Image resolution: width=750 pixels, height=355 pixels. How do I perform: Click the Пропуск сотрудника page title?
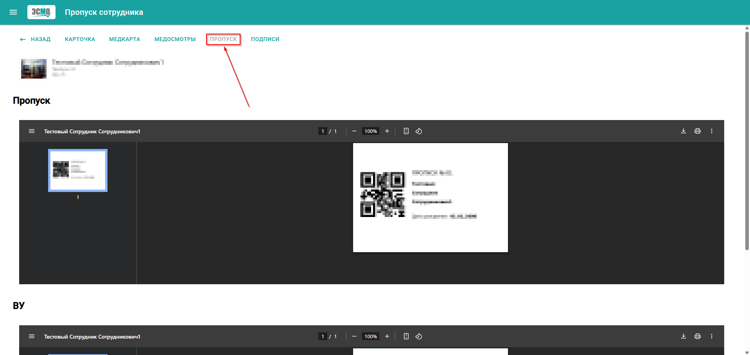coord(104,12)
